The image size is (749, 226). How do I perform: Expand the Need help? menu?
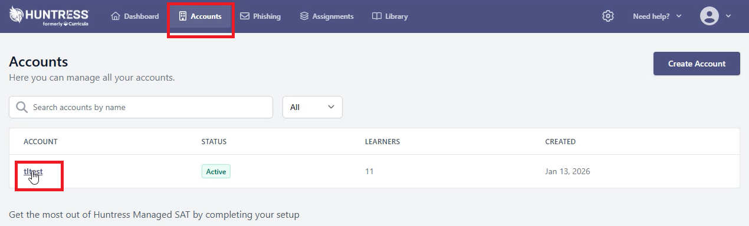point(657,16)
